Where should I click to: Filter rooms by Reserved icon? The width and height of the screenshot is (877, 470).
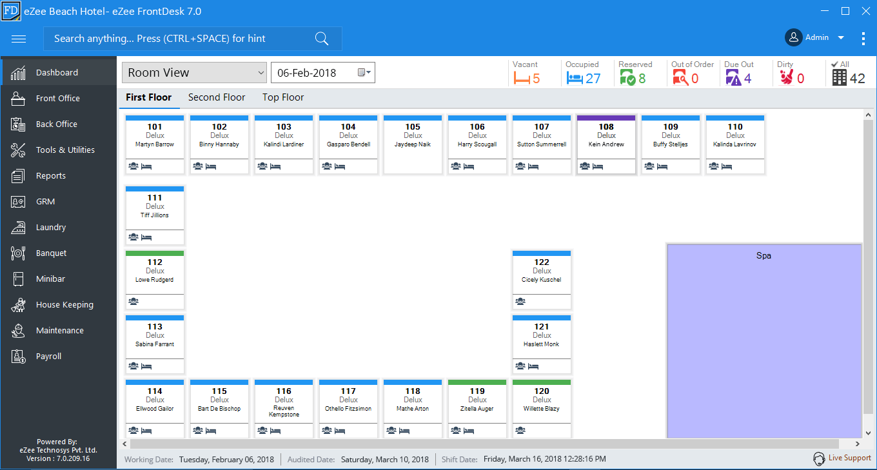coord(627,78)
